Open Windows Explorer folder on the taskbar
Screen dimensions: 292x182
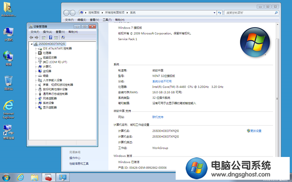[35, 177]
